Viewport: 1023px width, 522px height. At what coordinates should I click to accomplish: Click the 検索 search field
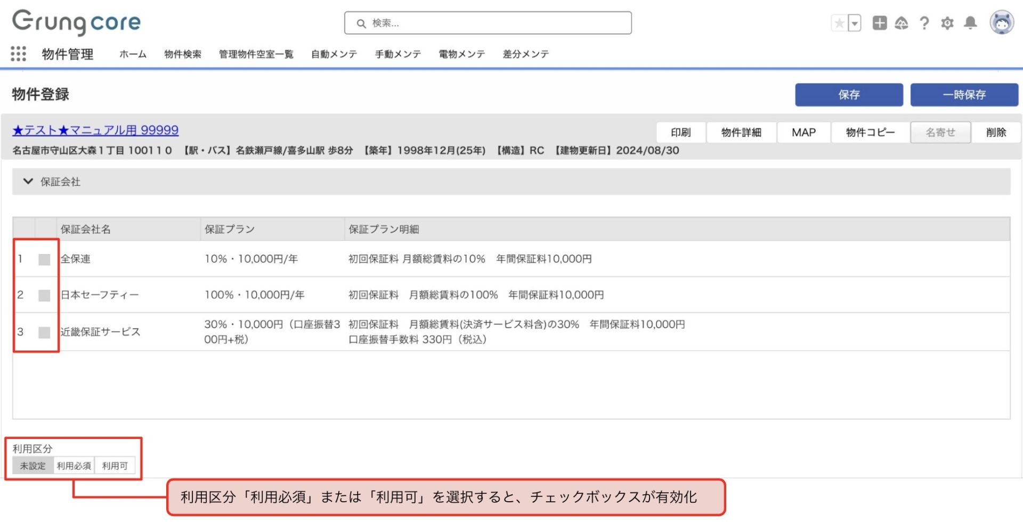click(488, 23)
